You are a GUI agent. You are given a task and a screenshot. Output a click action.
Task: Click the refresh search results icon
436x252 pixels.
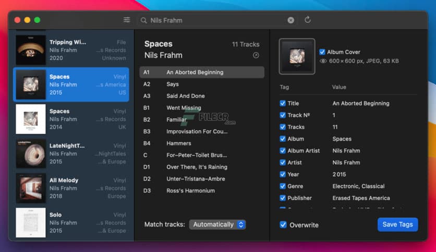308,20
